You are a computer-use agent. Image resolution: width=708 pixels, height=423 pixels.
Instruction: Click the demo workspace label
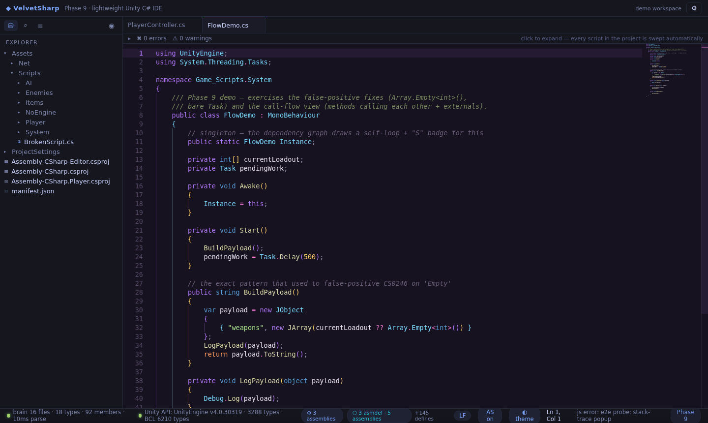[658, 8]
